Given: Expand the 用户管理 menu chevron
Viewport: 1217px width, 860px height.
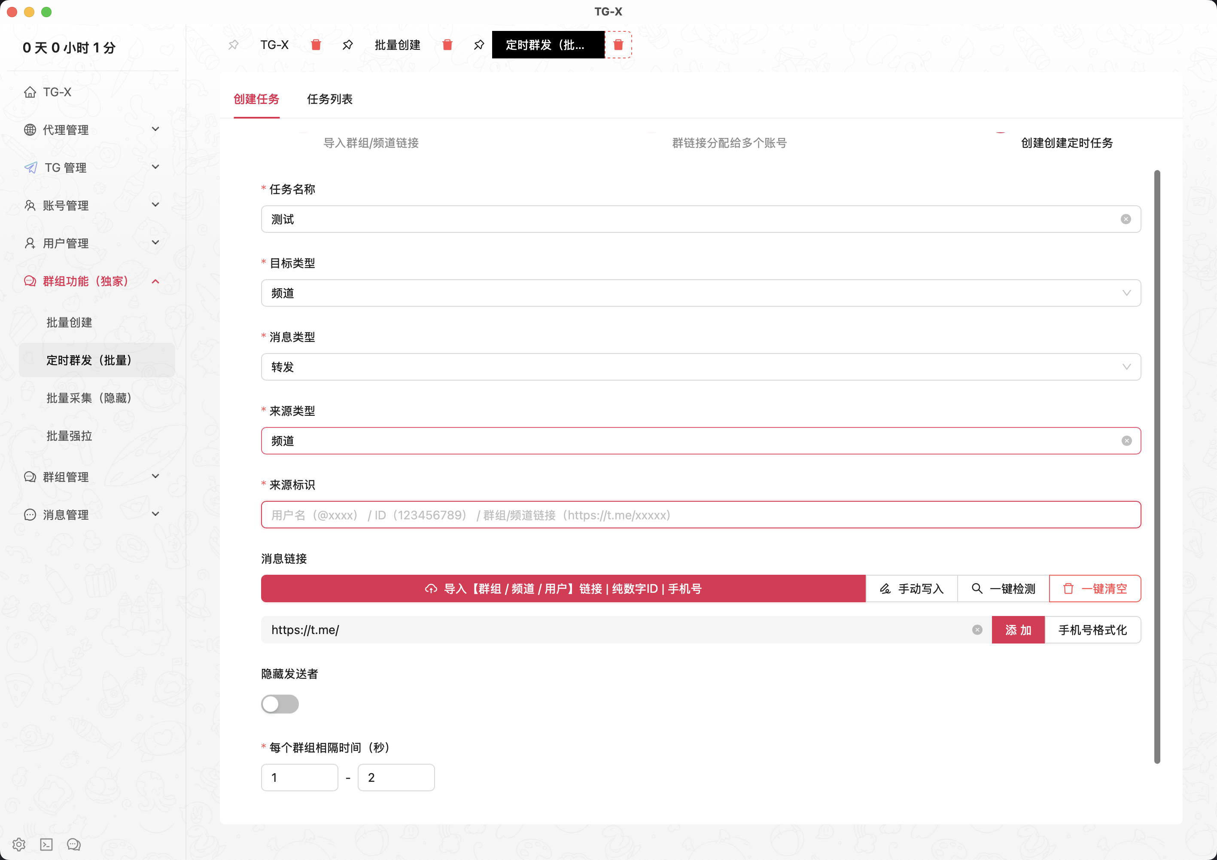Looking at the screenshot, I should point(155,243).
